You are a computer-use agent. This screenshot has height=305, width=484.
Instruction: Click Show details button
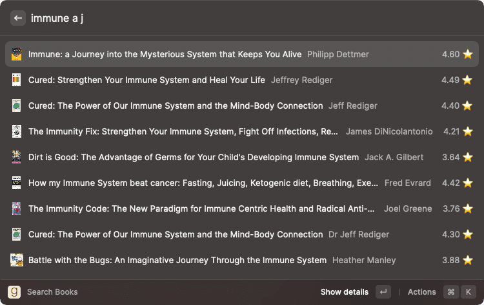tap(344, 291)
